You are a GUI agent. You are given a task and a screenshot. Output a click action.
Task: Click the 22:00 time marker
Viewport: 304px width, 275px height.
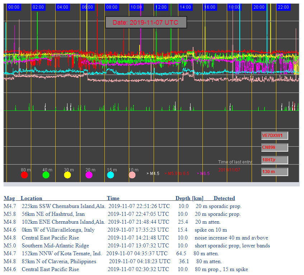tap(283, 7)
